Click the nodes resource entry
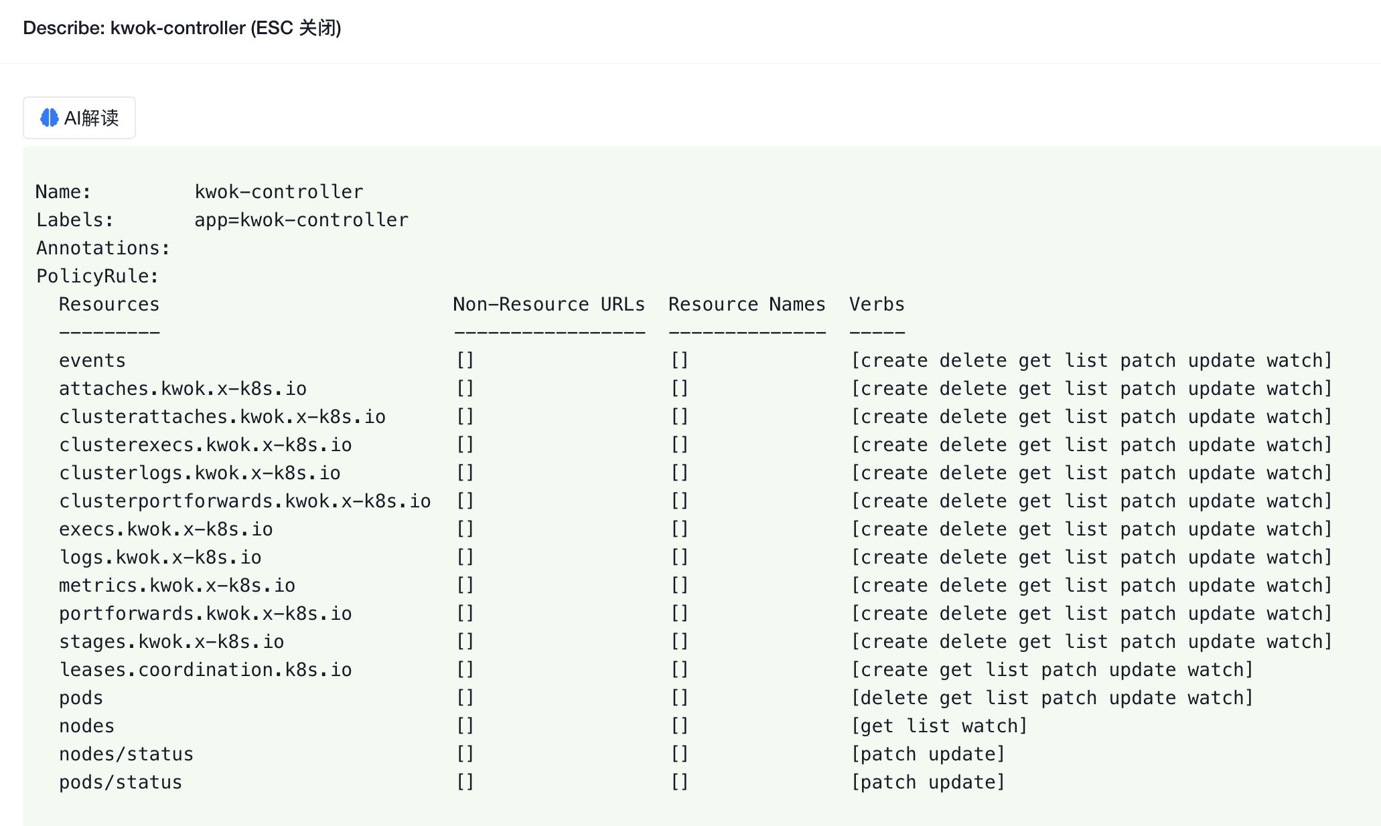This screenshot has width=1381, height=826. pyautogui.click(x=87, y=726)
